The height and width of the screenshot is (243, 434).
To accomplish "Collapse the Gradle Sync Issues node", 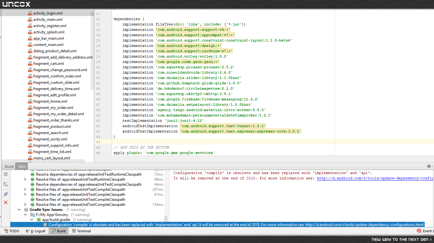I will click(x=20, y=210).
